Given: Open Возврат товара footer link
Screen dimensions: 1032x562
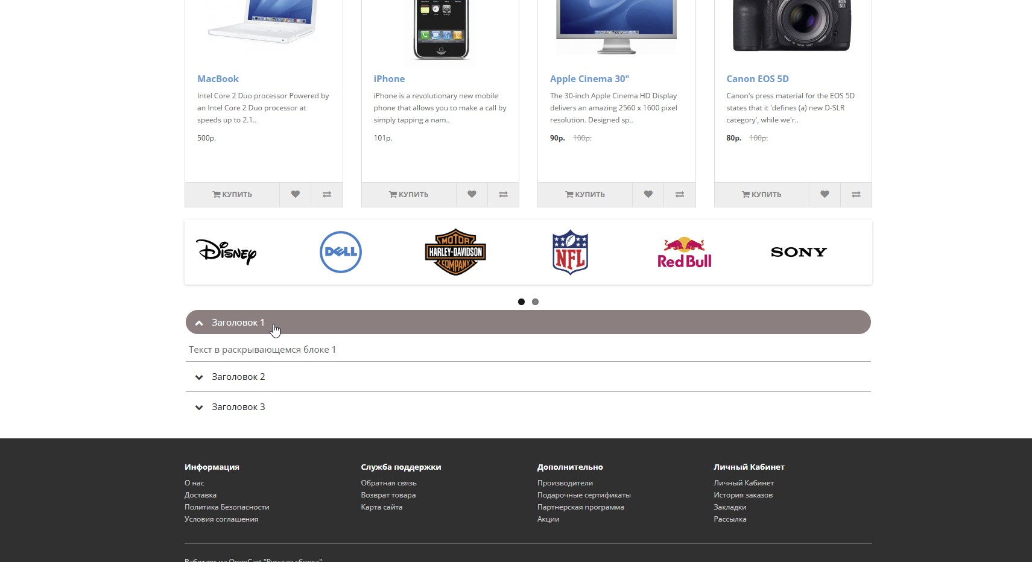Looking at the screenshot, I should click(388, 495).
